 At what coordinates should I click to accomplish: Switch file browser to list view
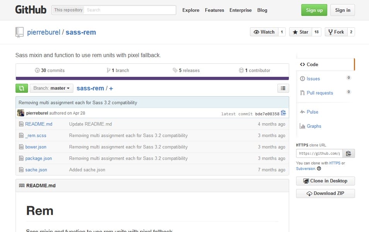pos(283,88)
